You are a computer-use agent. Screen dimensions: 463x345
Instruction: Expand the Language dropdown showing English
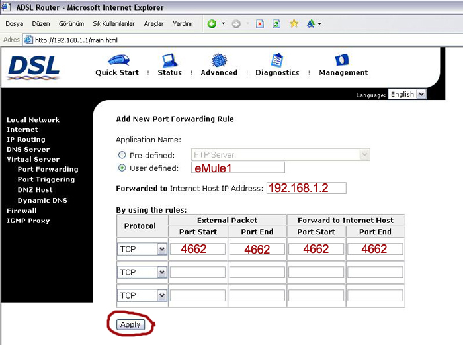click(x=407, y=94)
